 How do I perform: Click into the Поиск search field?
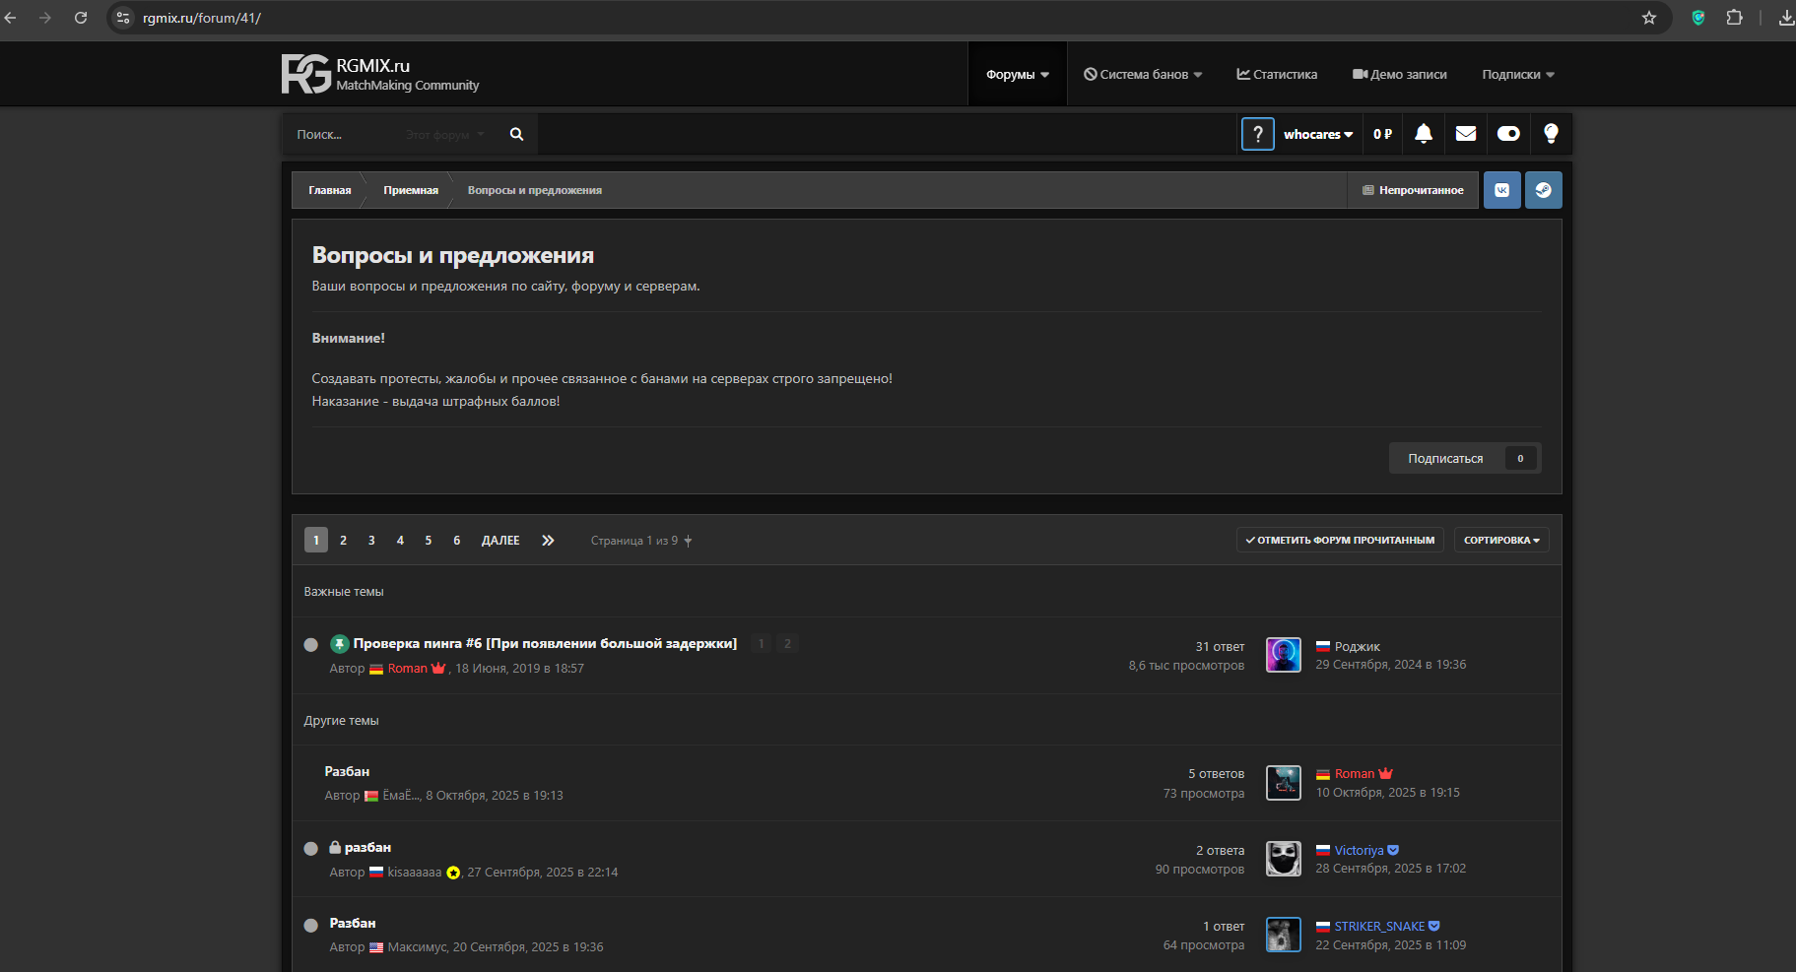click(x=345, y=135)
